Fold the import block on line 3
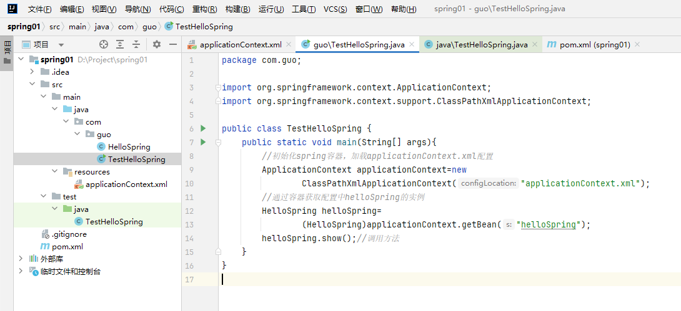Viewport: 681px width, 311px height. (x=218, y=87)
